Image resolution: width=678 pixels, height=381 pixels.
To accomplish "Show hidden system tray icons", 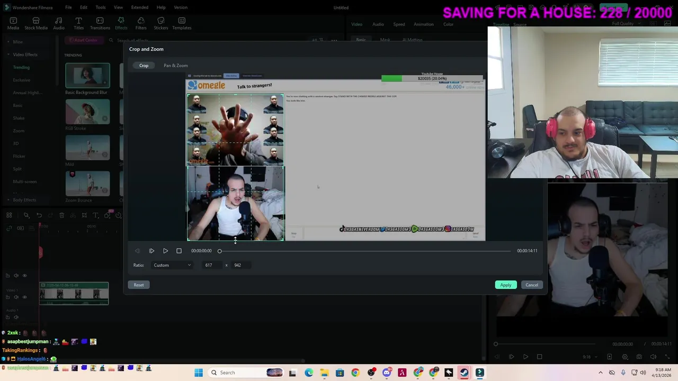I will point(600,373).
